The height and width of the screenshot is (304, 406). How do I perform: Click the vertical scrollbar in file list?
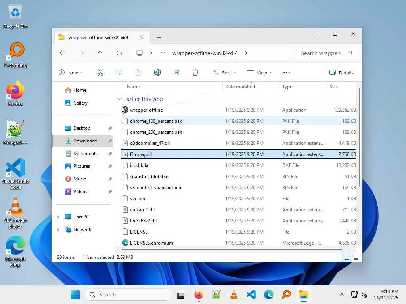[x=359, y=137]
